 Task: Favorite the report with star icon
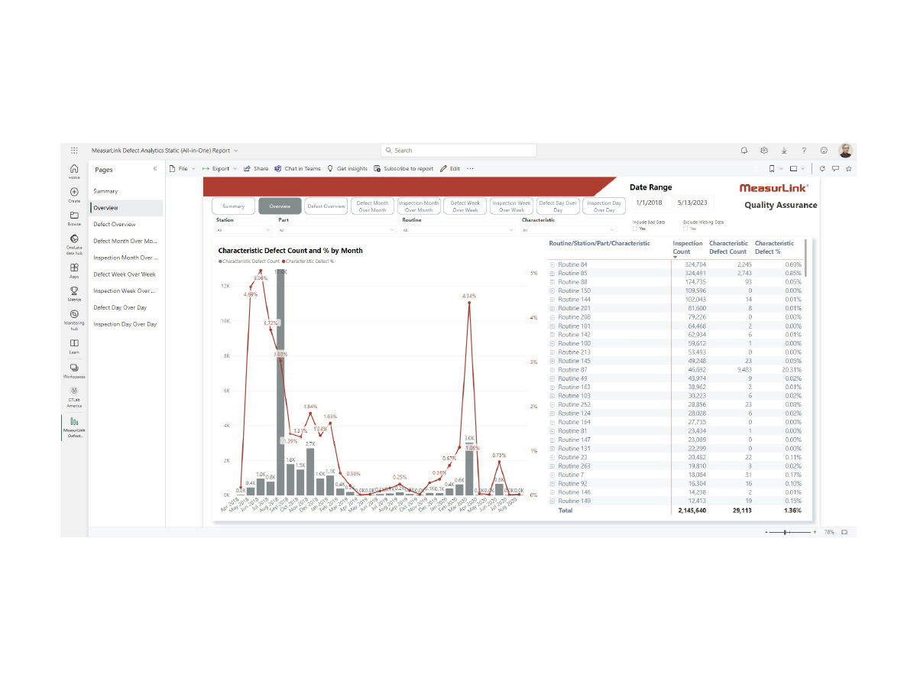848,168
